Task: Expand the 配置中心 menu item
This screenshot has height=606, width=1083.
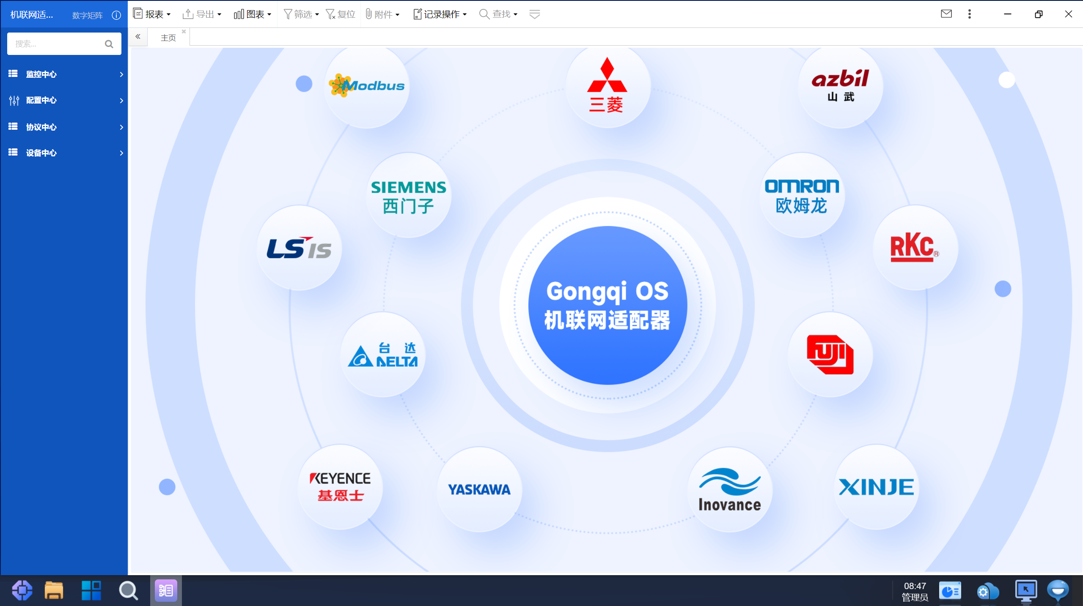Action: (x=64, y=100)
